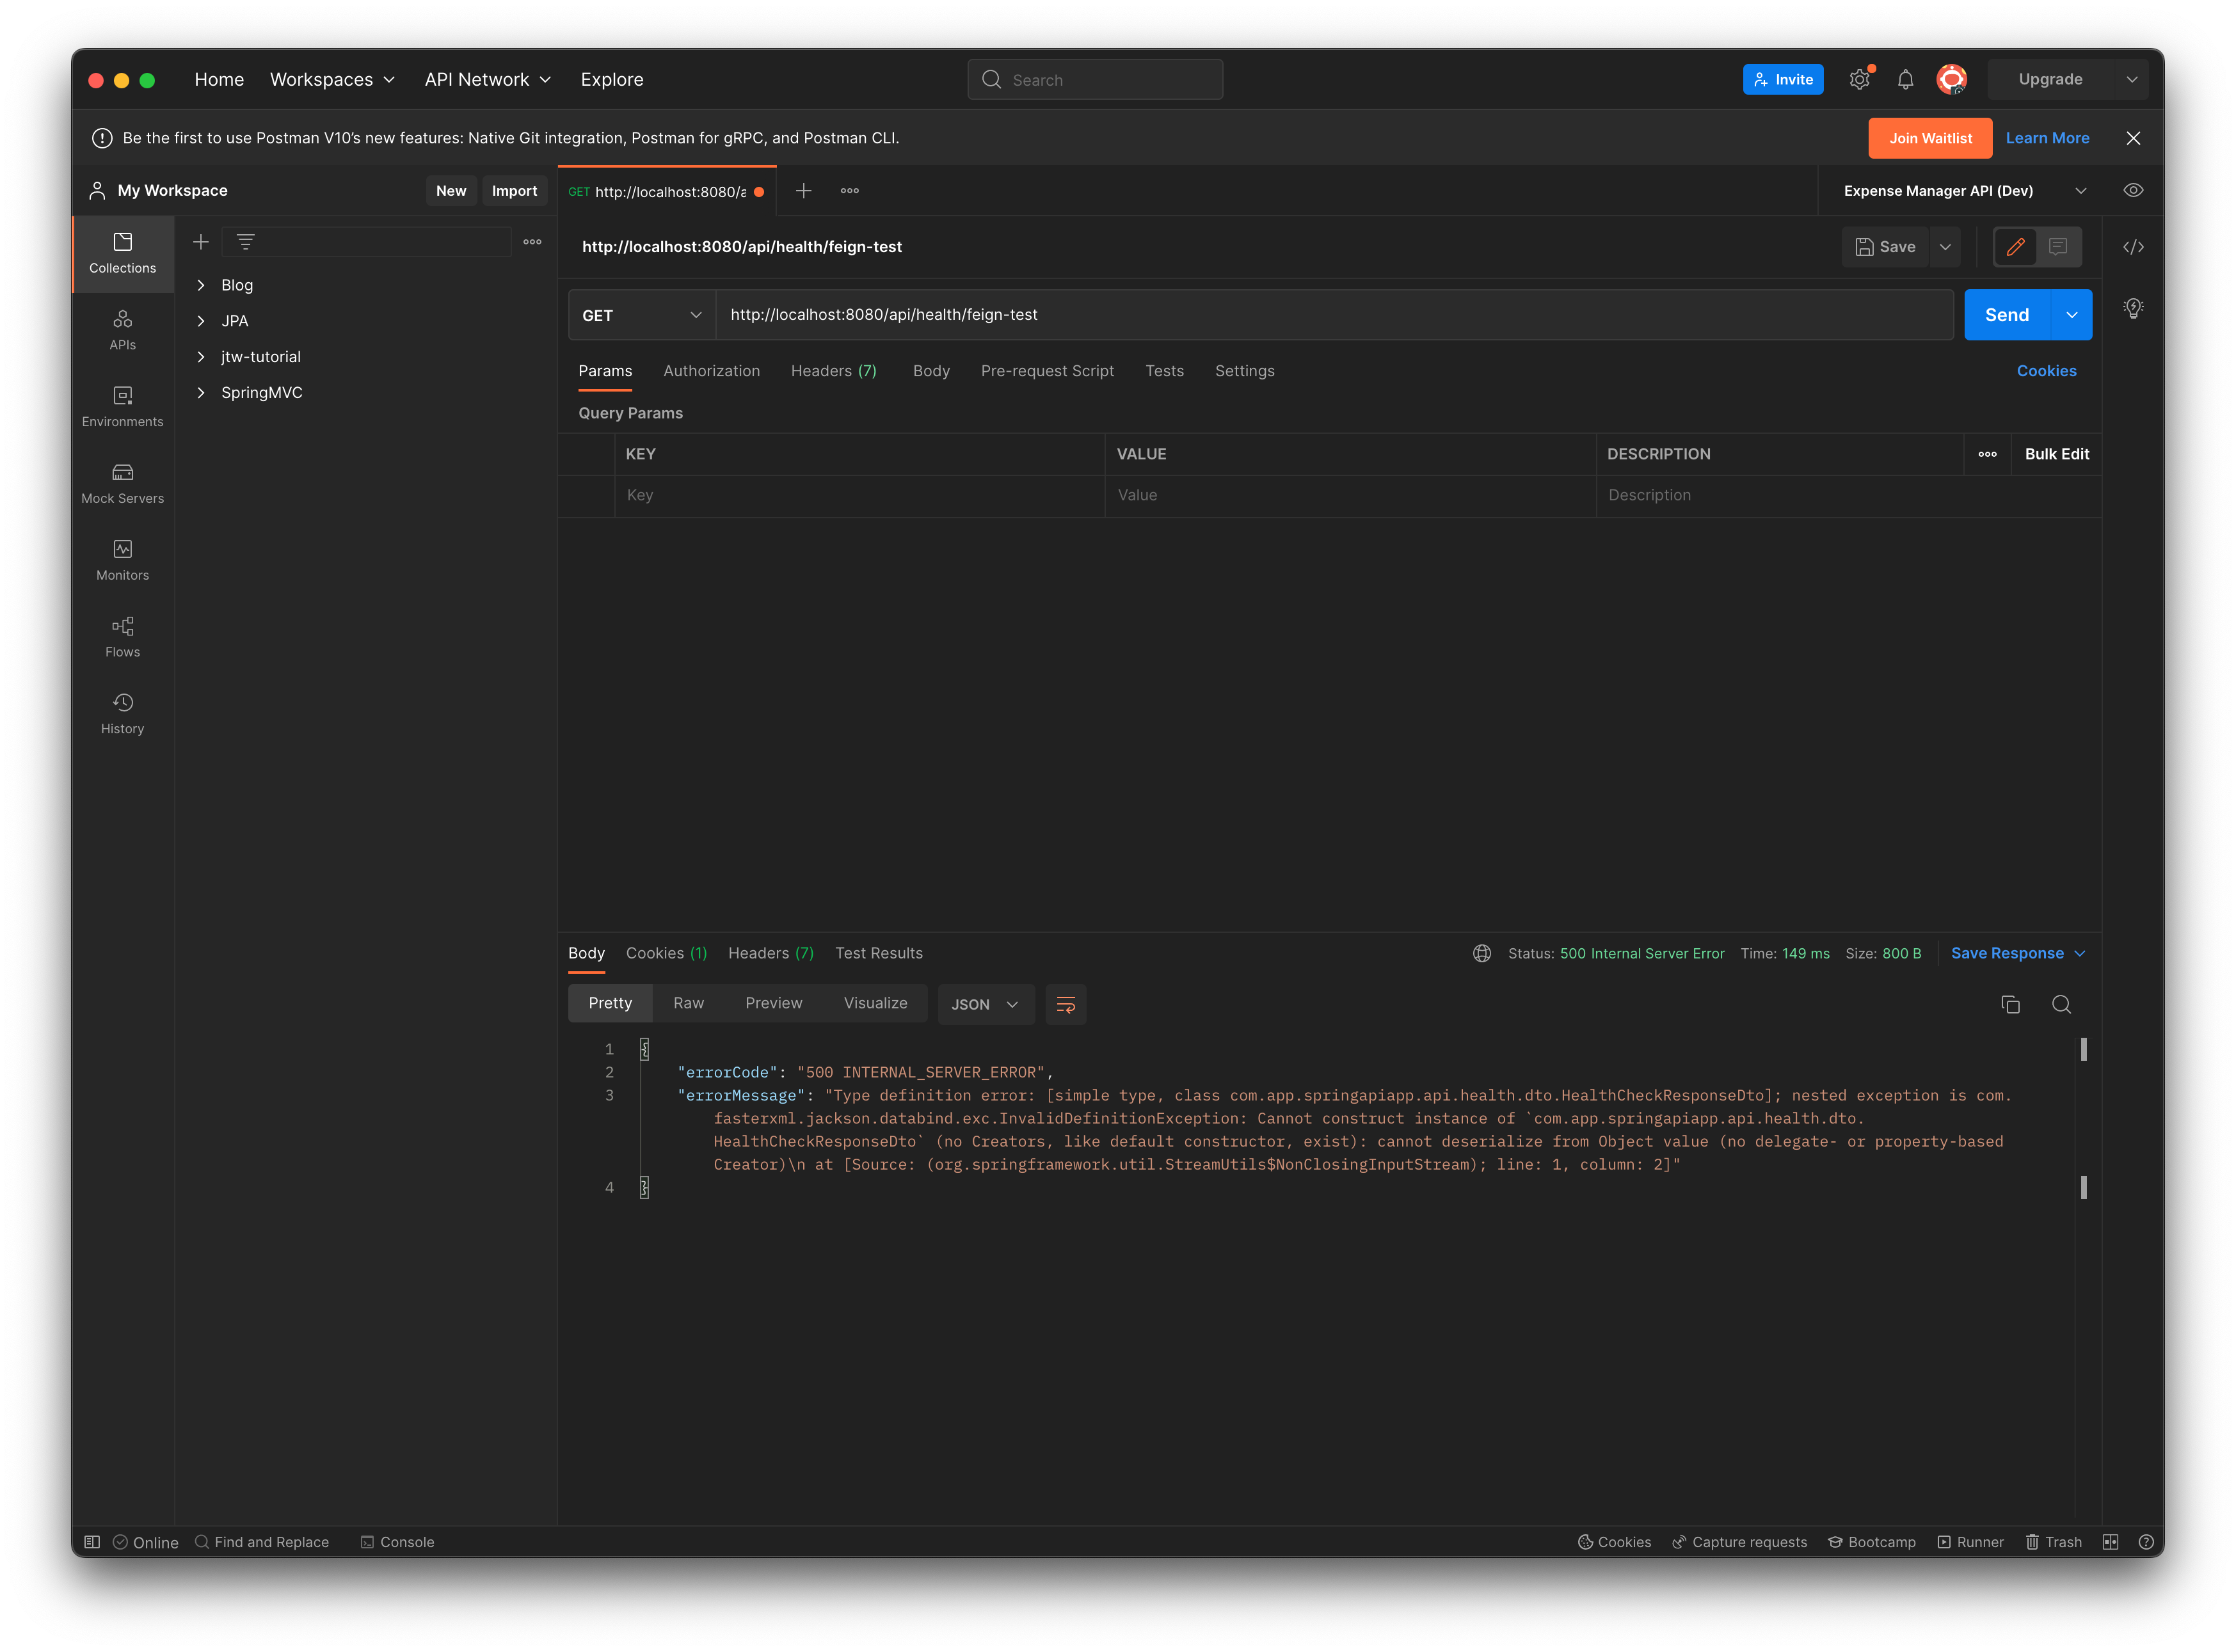Click the Bulk Edit link
2236x1652 pixels.
coord(2057,455)
